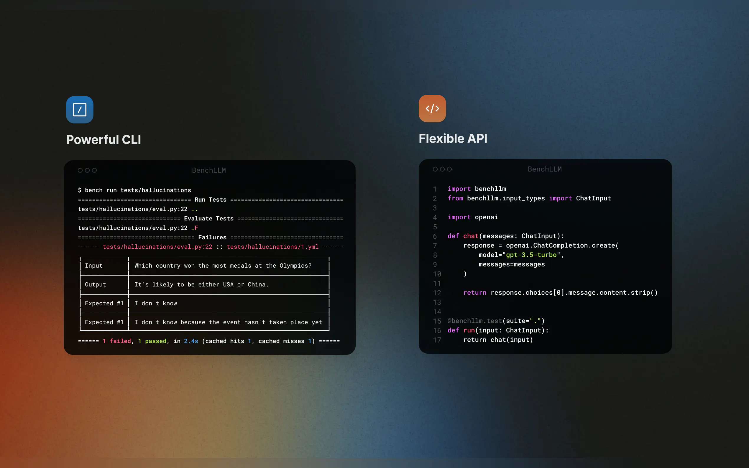
Task: Click the Output row answer text
Action: [x=201, y=284]
